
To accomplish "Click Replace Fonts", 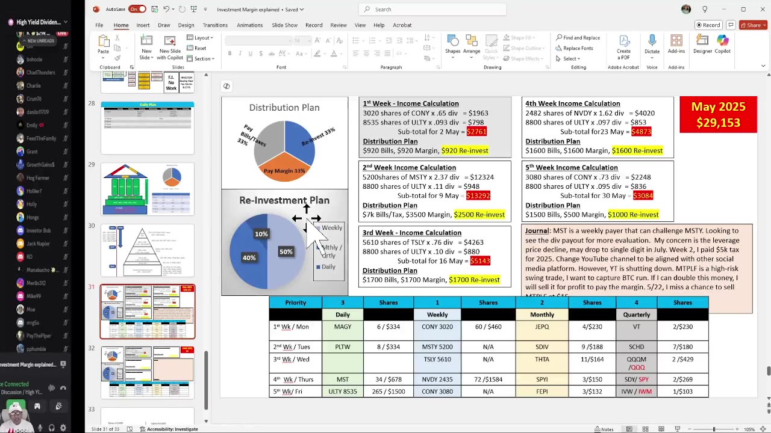I will point(574,48).
